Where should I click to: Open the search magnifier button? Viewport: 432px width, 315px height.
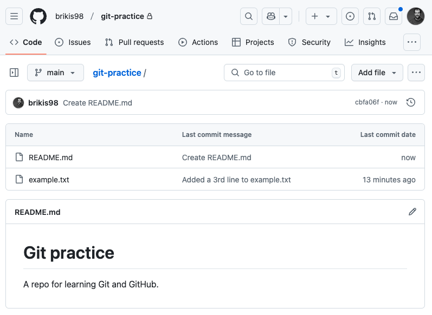pos(249,16)
